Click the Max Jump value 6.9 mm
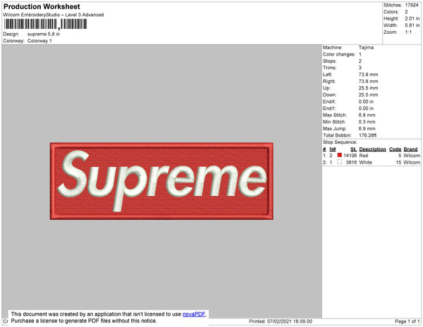Image resolution: width=423 pixels, height=327 pixels. [x=367, y=128]
